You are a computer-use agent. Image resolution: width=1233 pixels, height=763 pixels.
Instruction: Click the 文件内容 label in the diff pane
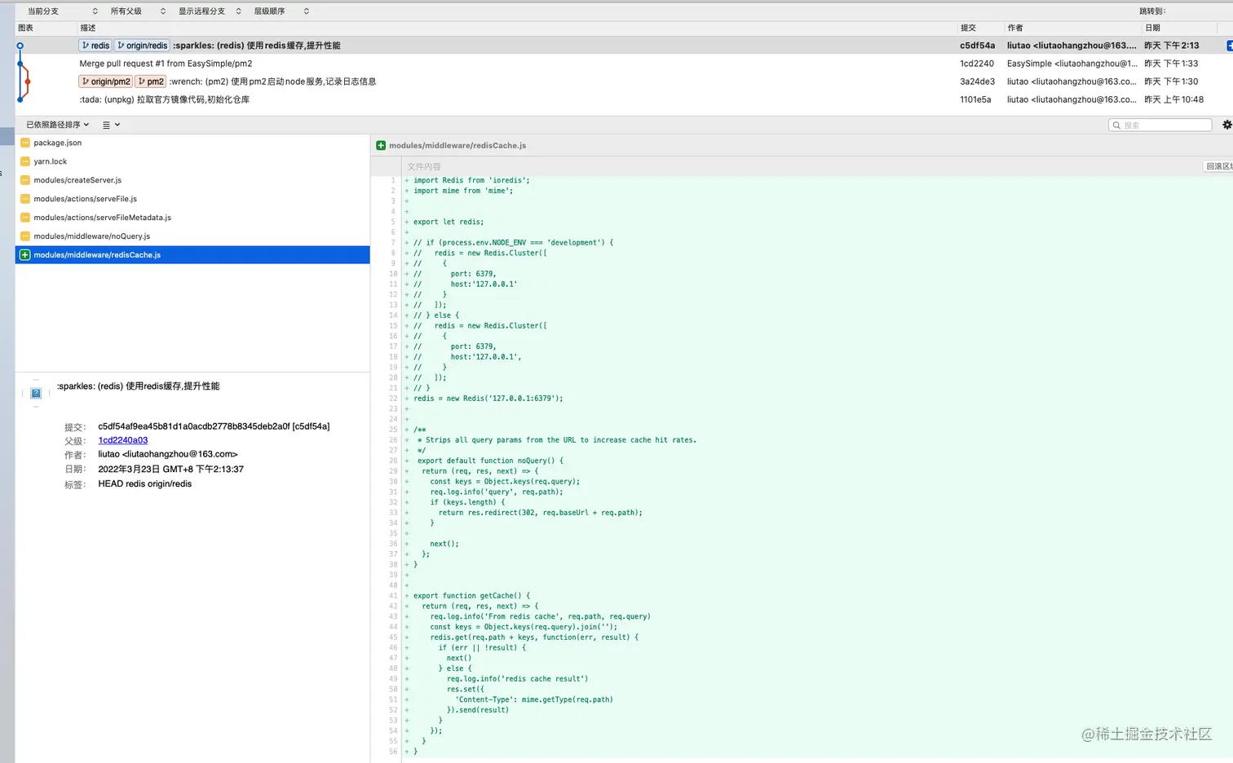424,166
